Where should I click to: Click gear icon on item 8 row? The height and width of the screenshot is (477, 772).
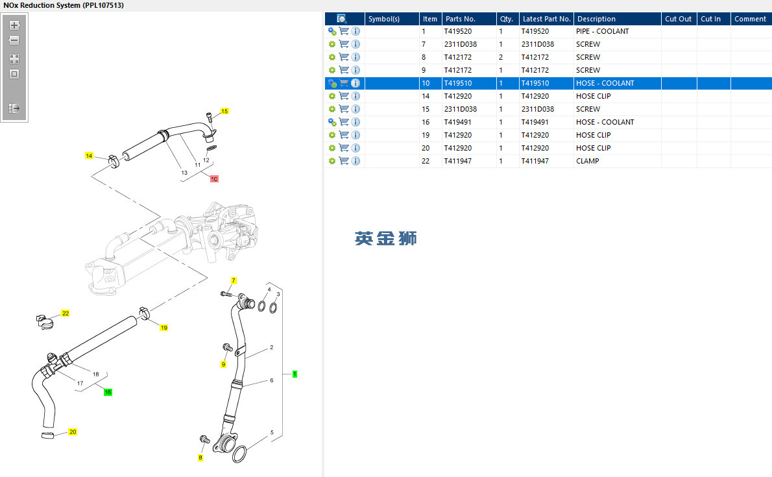(332, 57)
